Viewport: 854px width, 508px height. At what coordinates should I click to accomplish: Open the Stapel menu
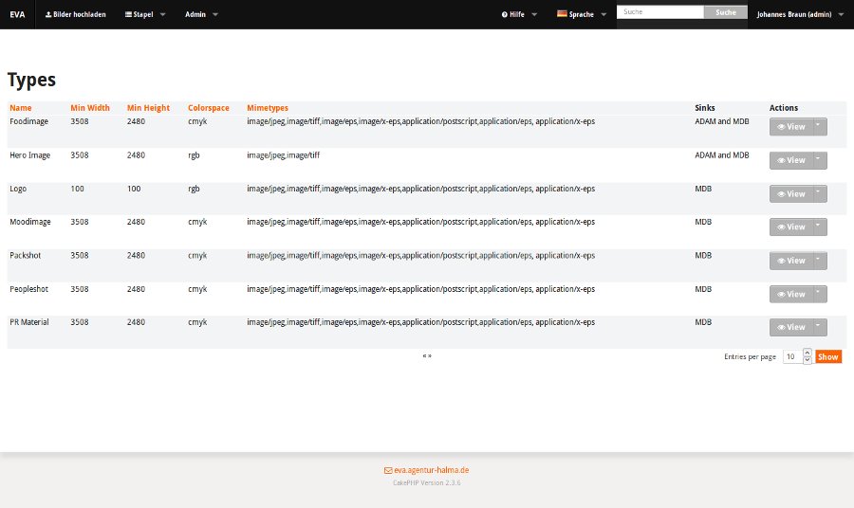139,14
